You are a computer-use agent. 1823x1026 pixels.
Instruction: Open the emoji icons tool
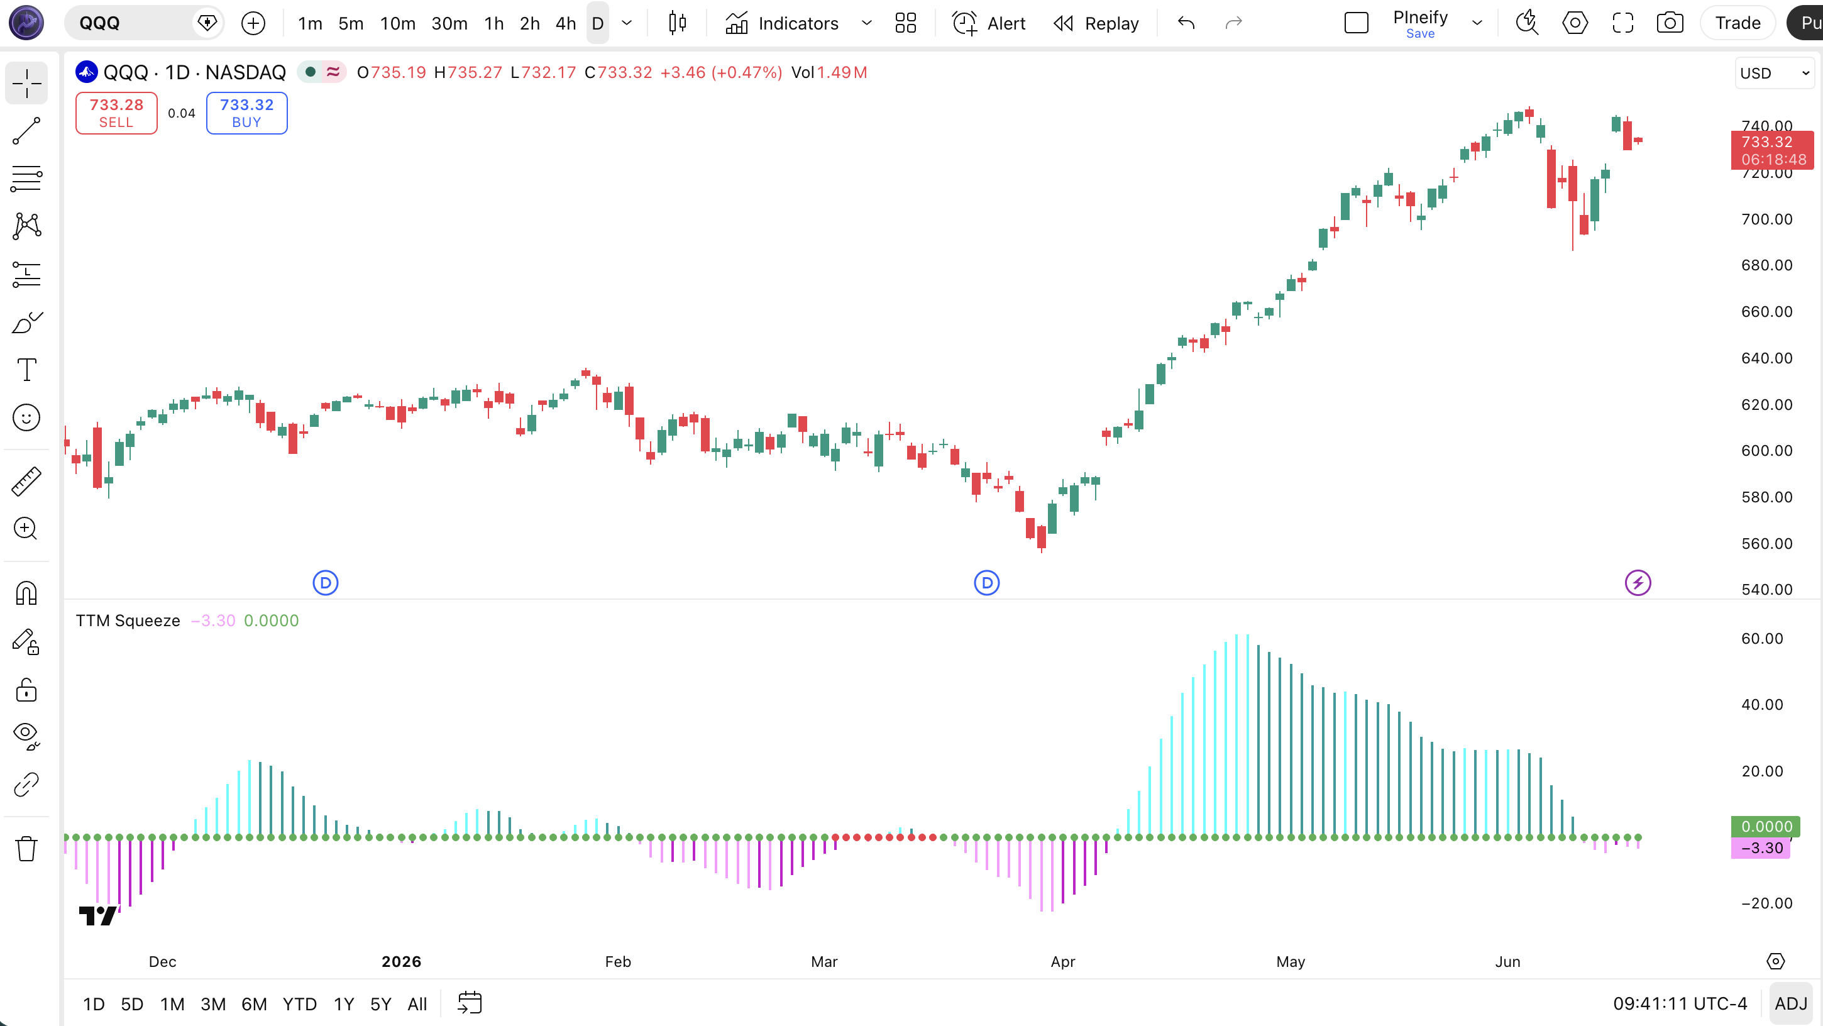[26, 417]
